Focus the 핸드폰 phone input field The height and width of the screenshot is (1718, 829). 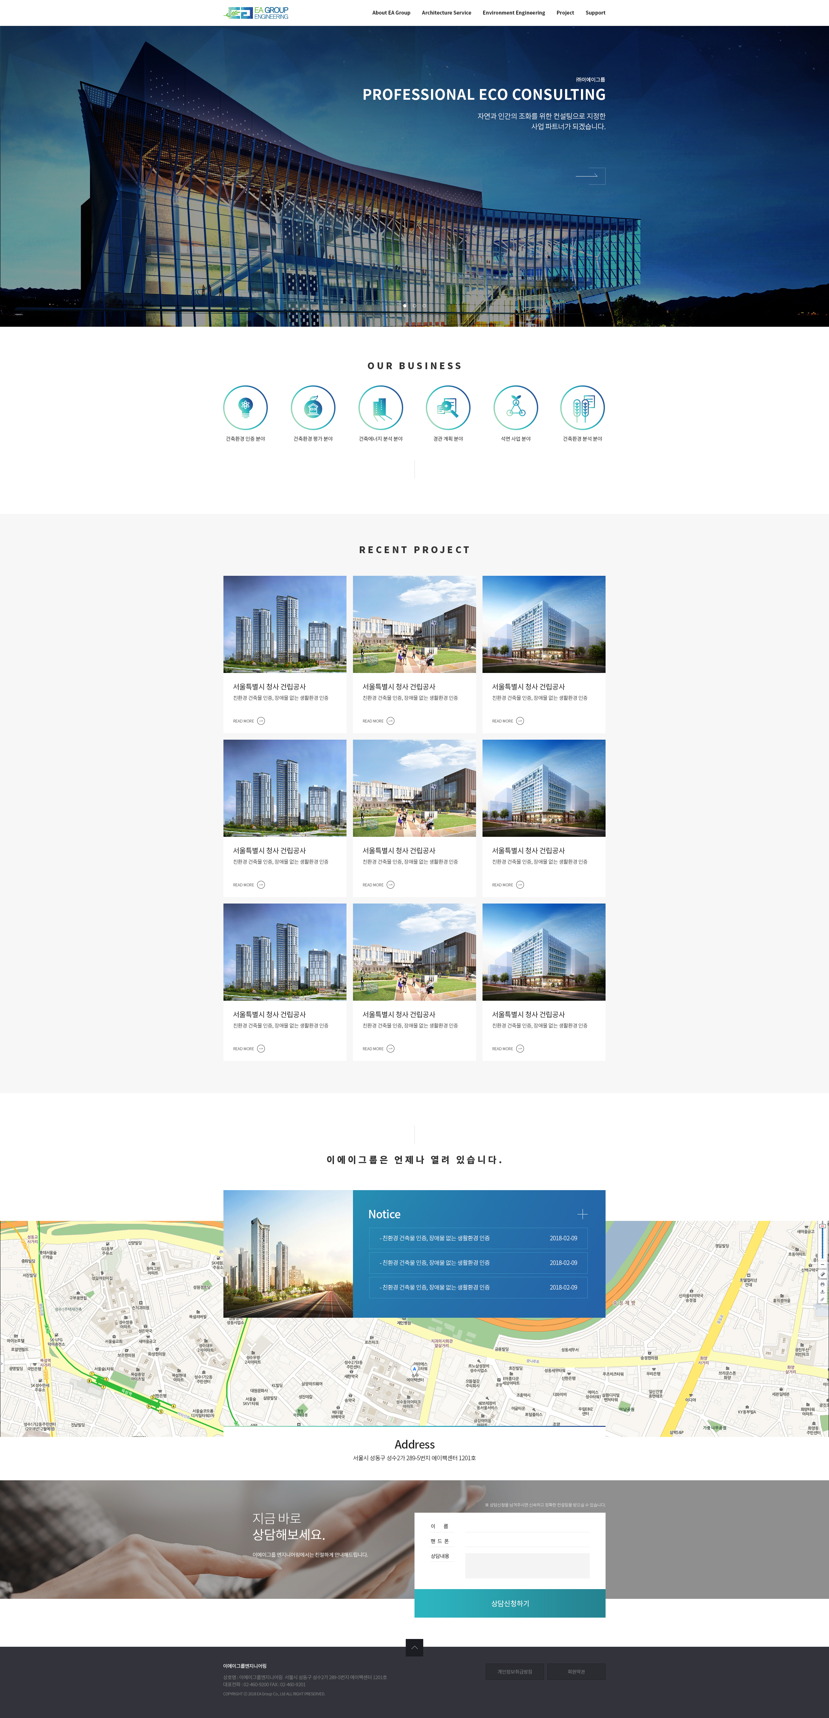[527, 1541]
